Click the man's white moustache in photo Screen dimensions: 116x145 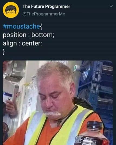(53, 114)
